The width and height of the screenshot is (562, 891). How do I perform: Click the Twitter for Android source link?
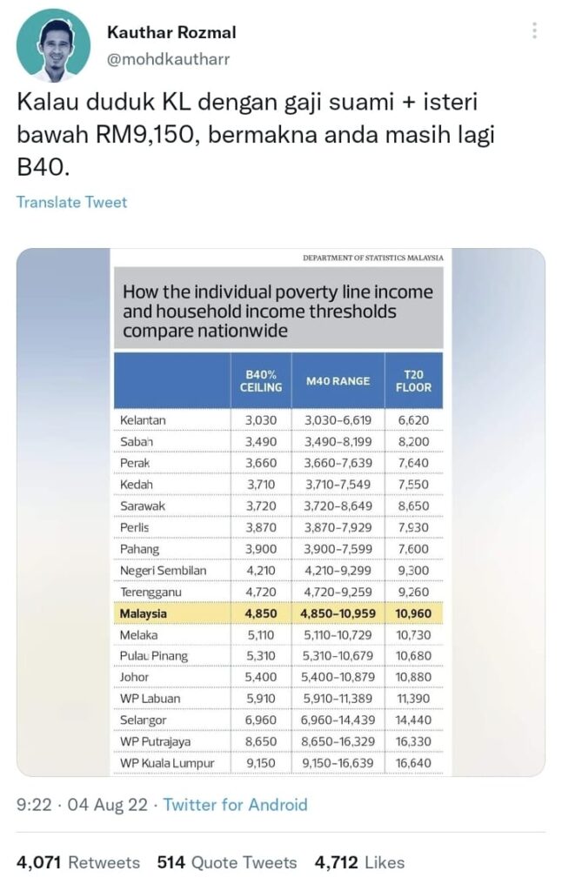(235, 805)
